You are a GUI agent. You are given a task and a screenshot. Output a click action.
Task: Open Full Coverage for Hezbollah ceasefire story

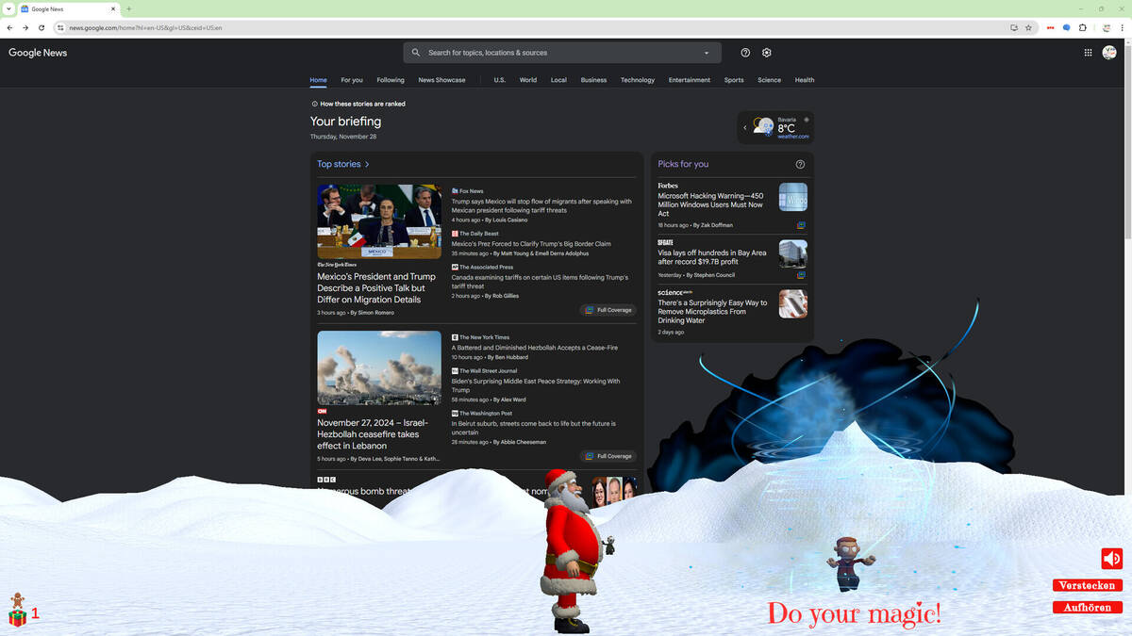(608, 456)
